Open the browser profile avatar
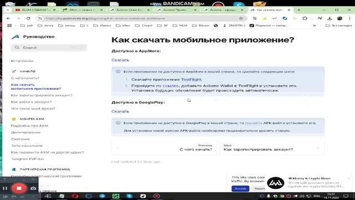 (x=339, y=18)
